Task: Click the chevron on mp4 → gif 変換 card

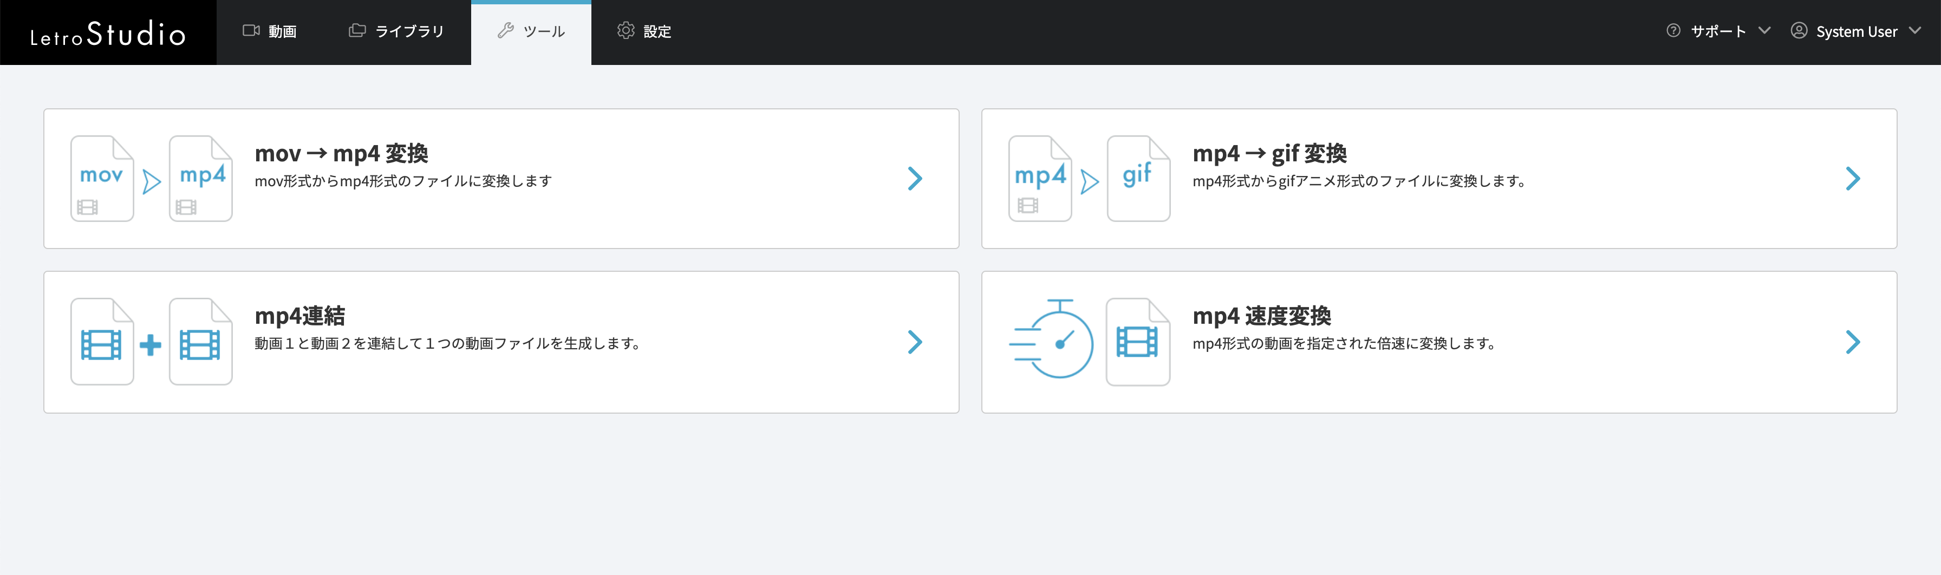Action: point(1853,179)
